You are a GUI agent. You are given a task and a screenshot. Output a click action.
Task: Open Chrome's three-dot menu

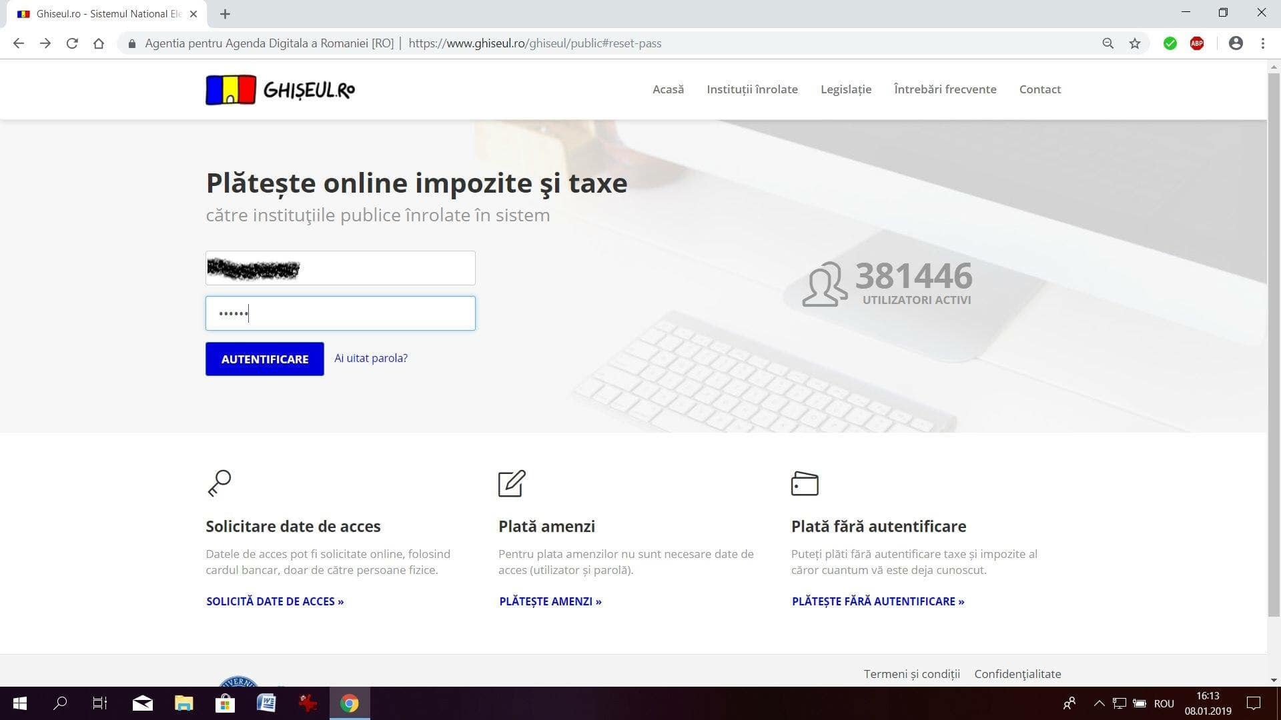pos(1263,43)
